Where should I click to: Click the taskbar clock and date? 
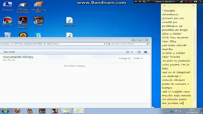[192, 111]
